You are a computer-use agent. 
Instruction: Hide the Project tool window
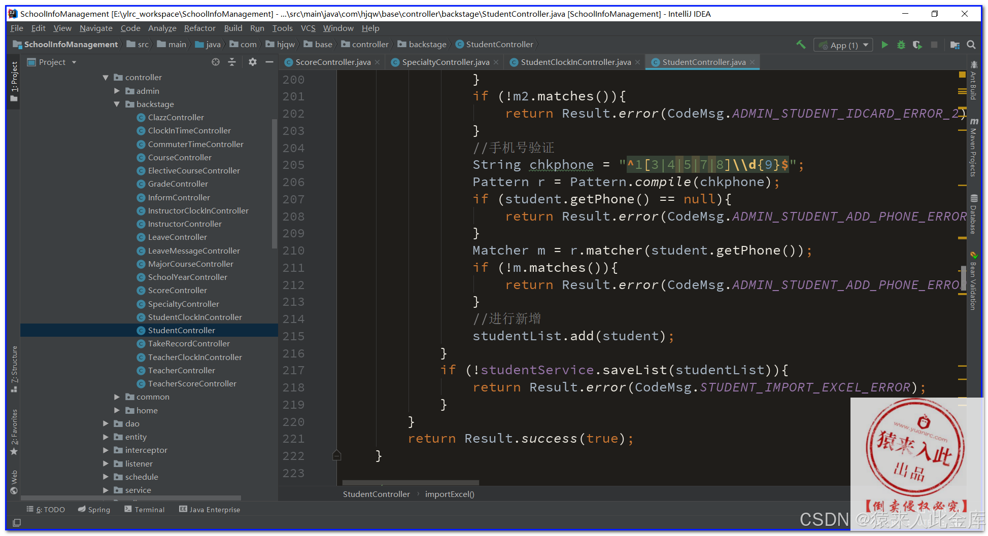[x=269, y=62]
